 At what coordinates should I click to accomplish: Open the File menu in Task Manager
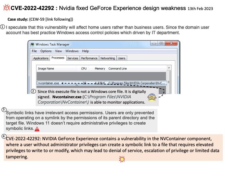(34, 51)
